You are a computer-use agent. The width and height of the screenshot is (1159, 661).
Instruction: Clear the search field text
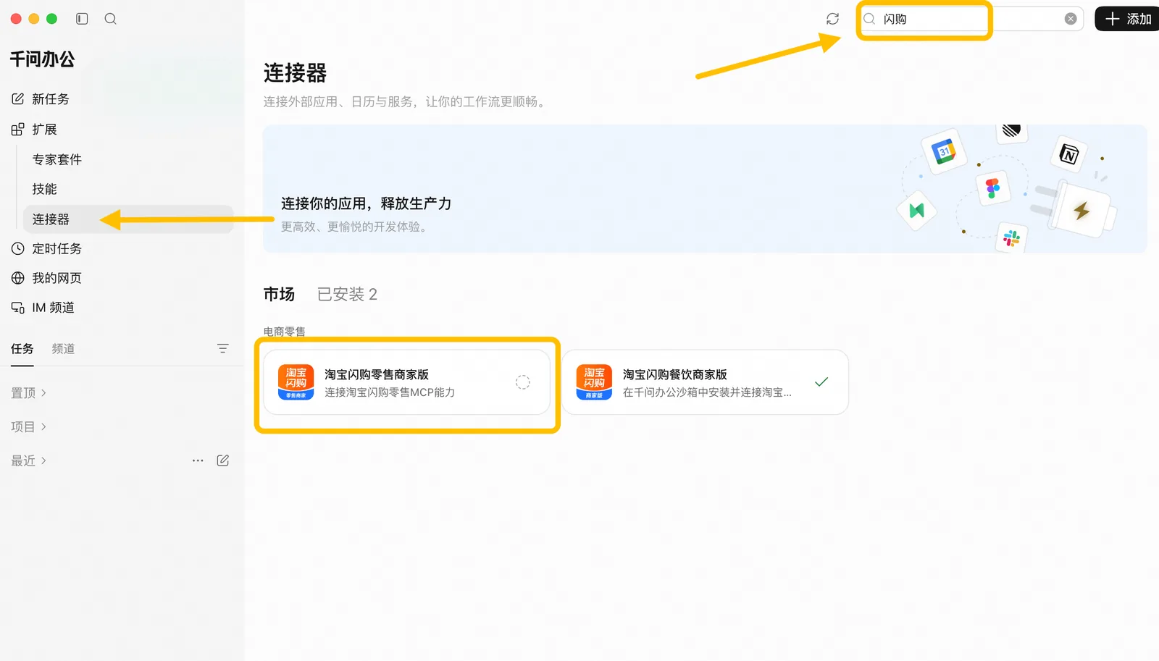[1070, 19]
